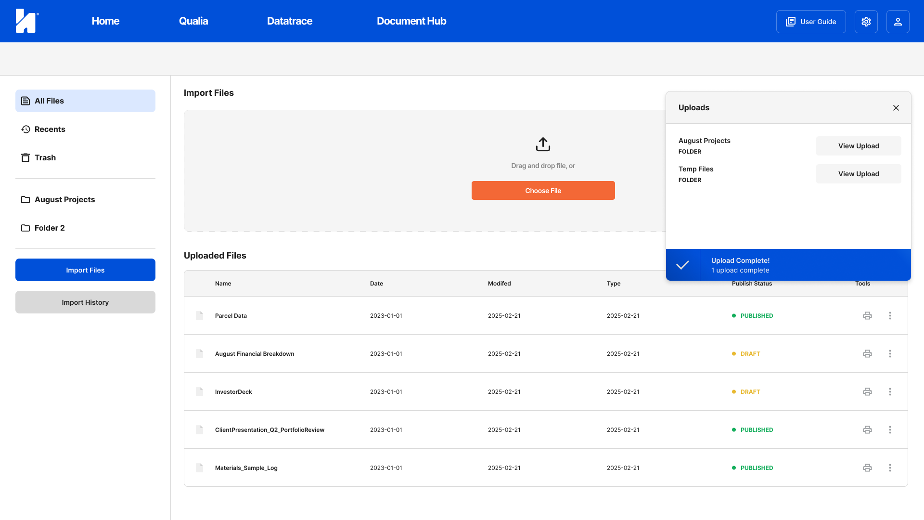Close the Uploads panel

(896, 108)
